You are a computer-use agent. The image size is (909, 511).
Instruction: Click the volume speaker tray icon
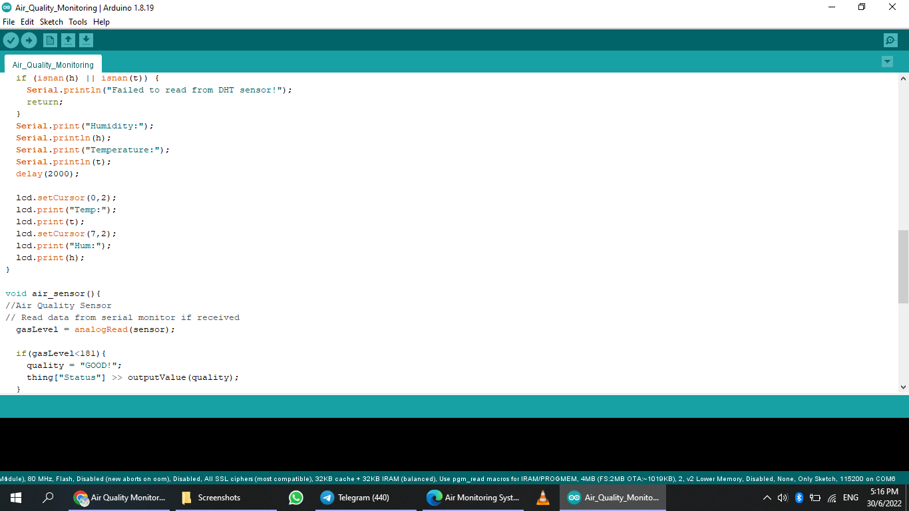pos(783,498)
